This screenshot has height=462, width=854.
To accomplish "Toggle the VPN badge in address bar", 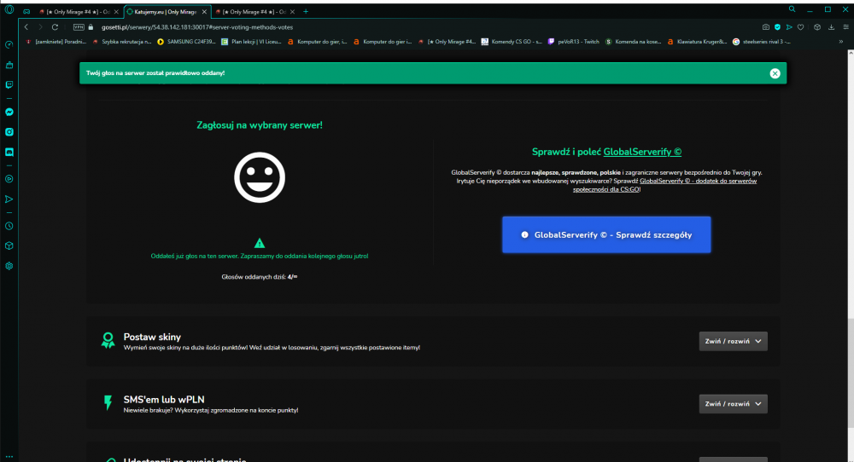I will pos(79,27).
